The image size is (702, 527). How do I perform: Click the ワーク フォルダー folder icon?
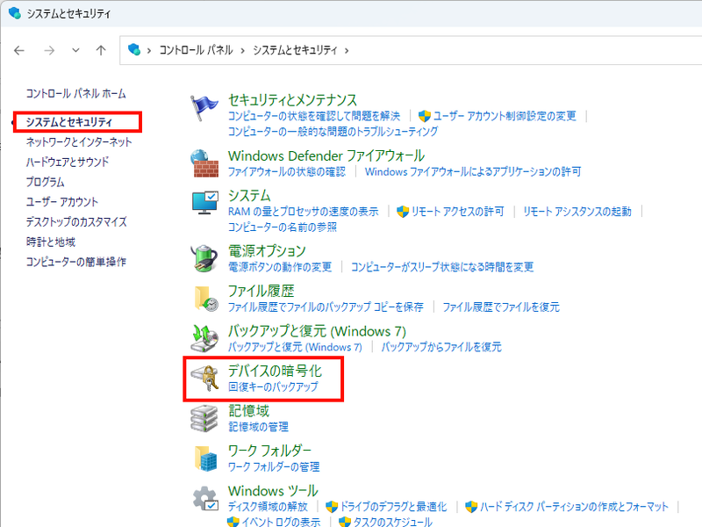click(206, 458)
